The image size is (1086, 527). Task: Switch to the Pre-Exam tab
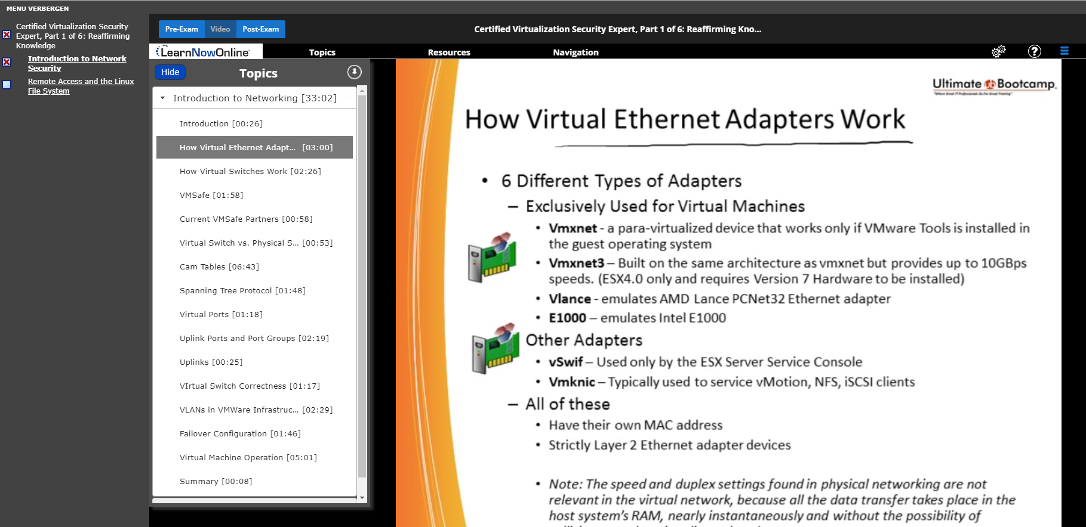[x=181, y=29]
